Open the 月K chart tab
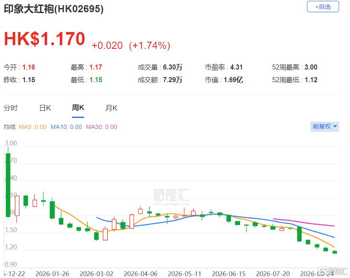The width and height of the screenshot is (350, 278). [x=111, y=108]
